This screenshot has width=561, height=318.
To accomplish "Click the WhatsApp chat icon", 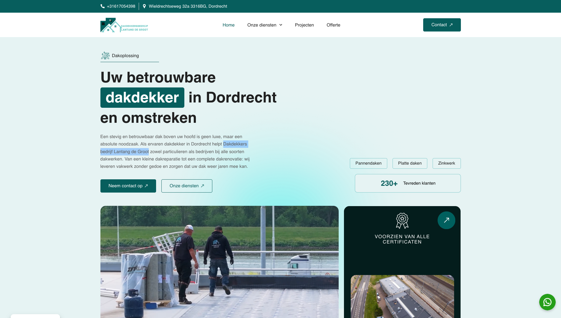I will (x=547, y=302).
